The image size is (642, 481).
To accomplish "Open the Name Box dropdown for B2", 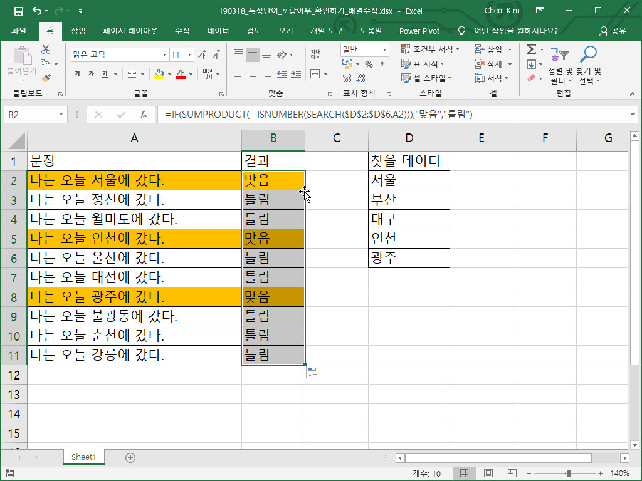I will pyautogui.click(x=61, y=115).
